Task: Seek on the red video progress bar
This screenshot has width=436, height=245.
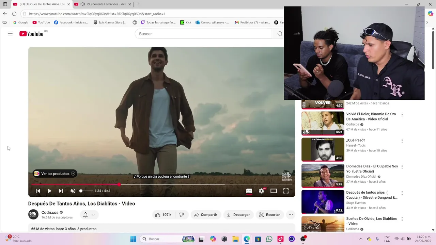Action: click(162, 184)
